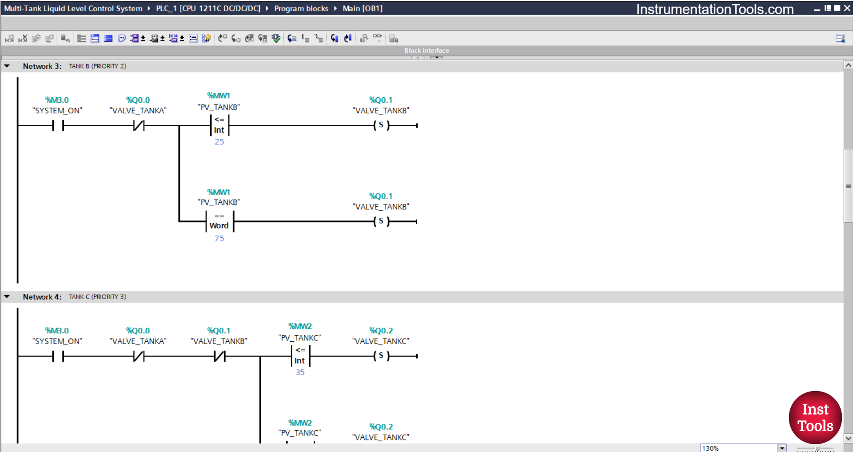The width and height of the screenshot is (853, 452).
Task: Open the Program blocks breadcrumb menu
Action: tap(301, 8)
